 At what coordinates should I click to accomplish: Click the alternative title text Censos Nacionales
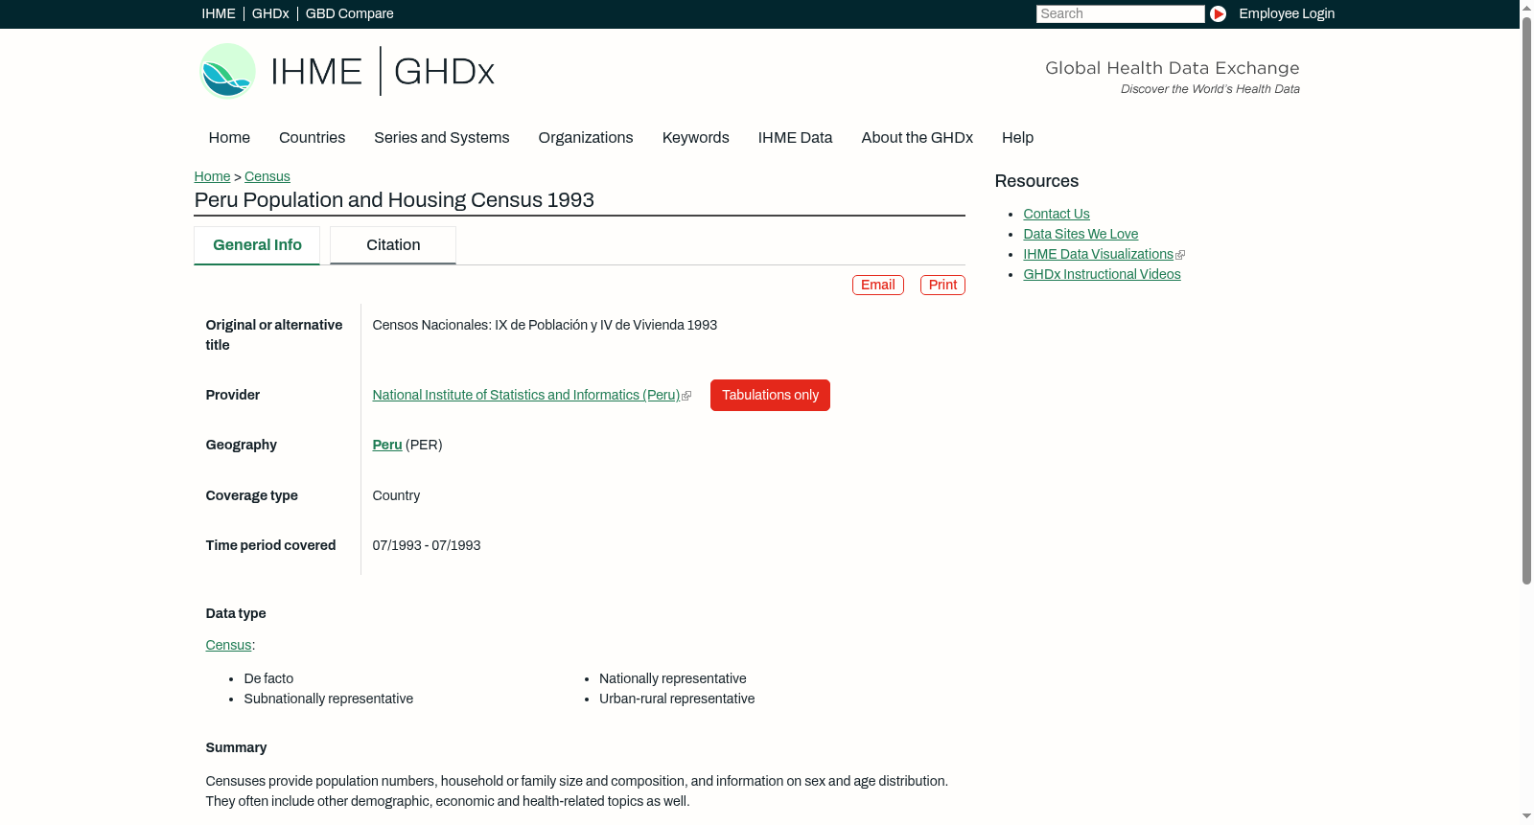point(545,325)
